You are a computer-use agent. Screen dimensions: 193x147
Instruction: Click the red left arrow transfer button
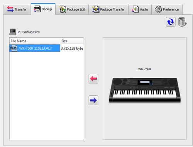(93, 79)
